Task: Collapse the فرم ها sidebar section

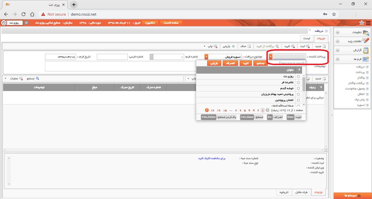Action: click(x=338, y=59)
